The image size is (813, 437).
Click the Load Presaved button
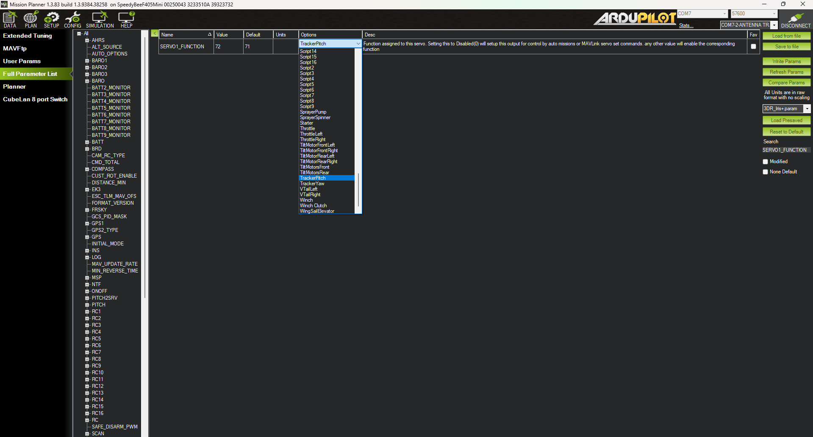(x=786, y=120)
